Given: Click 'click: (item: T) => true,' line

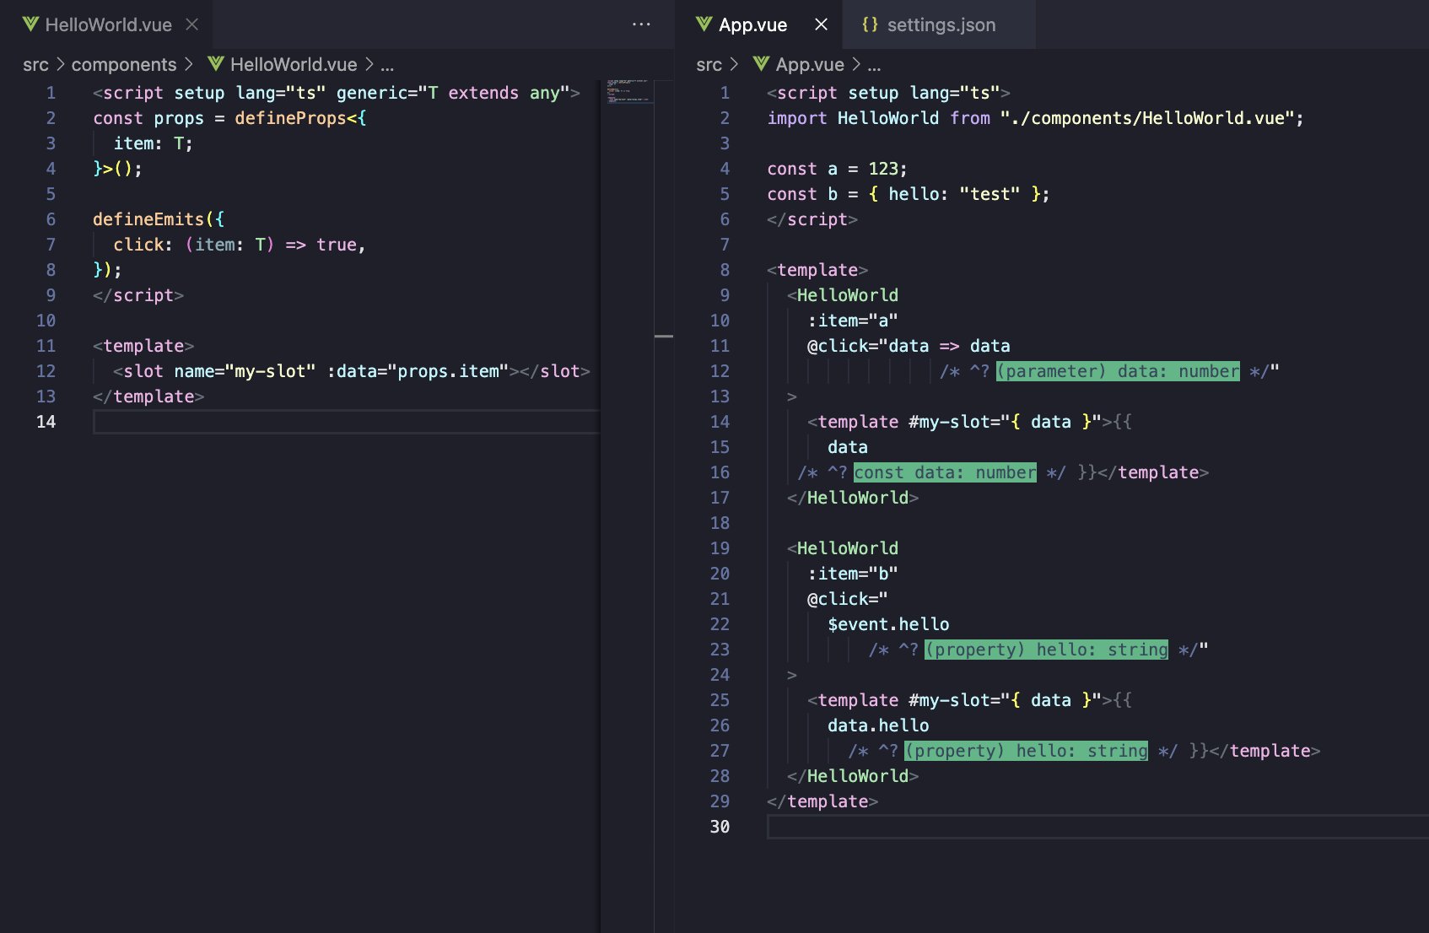Looking at the screenshot, I should click(240, 245).
